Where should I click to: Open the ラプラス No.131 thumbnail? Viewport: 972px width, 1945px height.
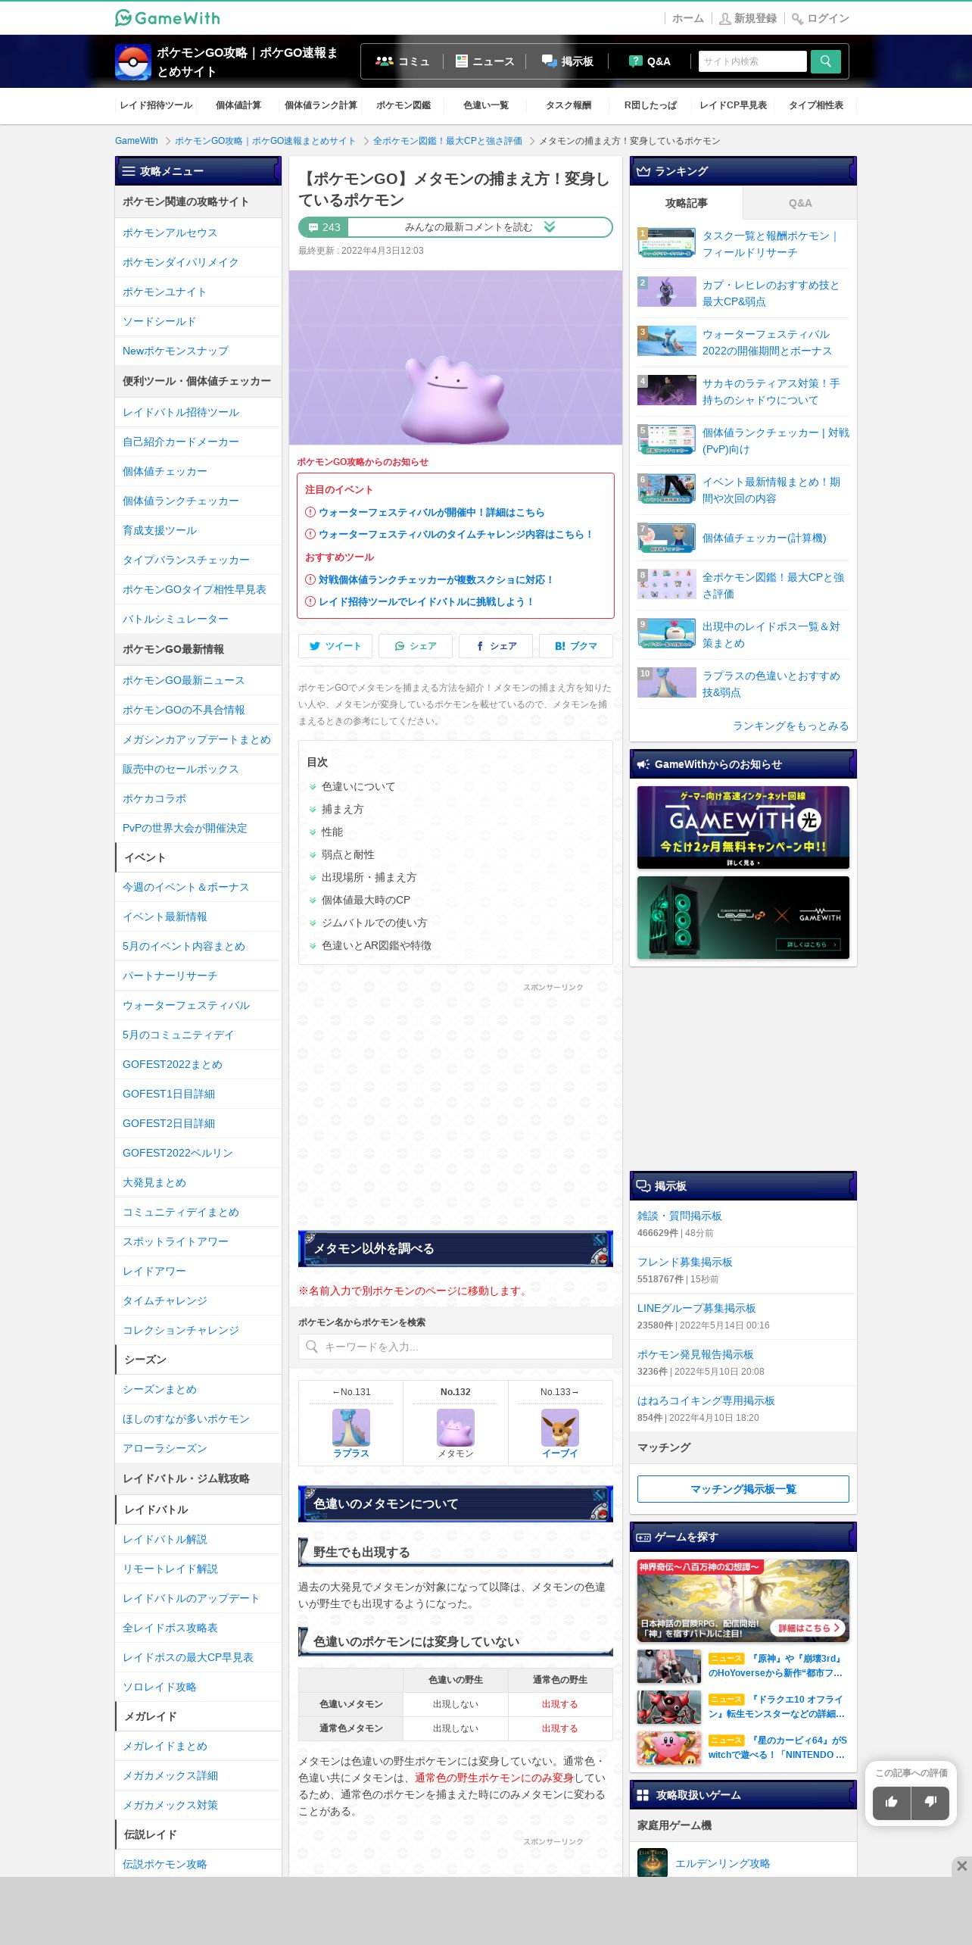pyautogui.click(x=351, y=1428)
